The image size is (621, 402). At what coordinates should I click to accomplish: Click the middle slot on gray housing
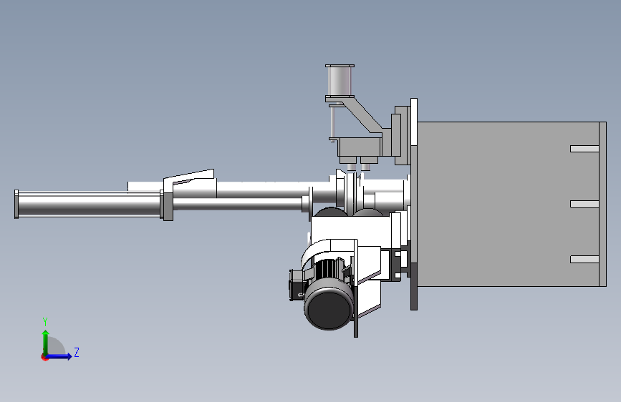[584, 204]
